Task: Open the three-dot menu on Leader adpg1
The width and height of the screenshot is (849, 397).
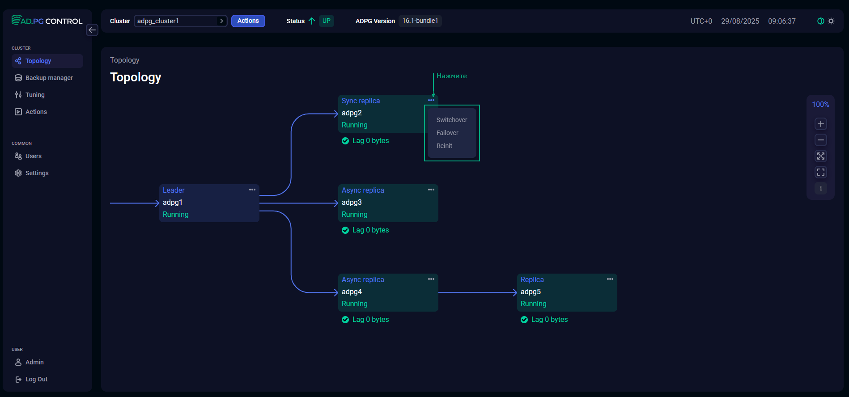Action: coord(252,190)
